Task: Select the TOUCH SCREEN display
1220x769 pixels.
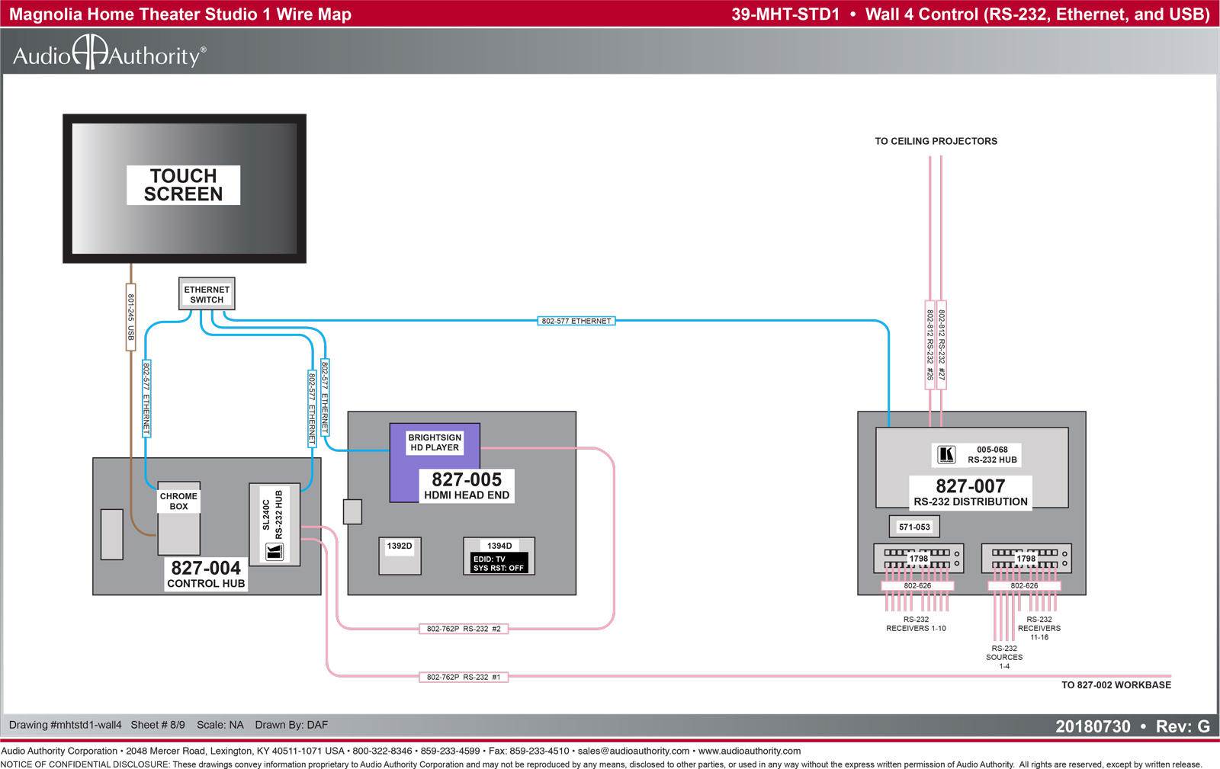Action: pyautogui.click(x=185, y=188)
